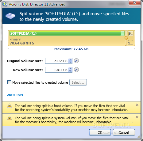Select the new small volume block
This screenshot has width=143, height=141.
[130, 38]
